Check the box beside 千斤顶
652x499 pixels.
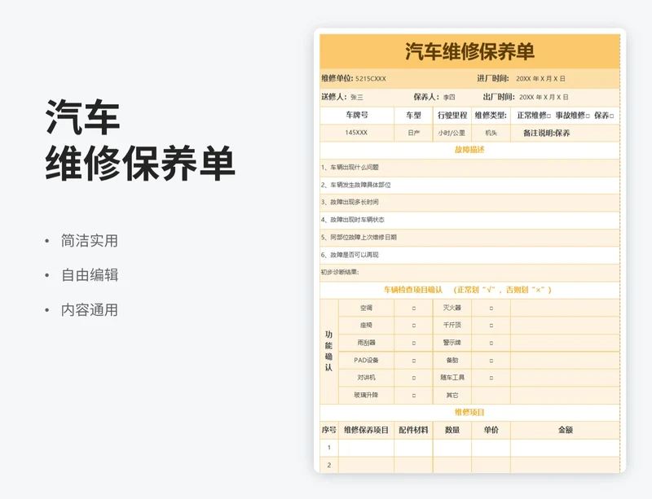click(x=491, y=326)
